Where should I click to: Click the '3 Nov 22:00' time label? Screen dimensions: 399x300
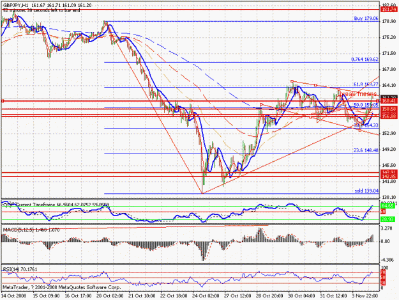click(365, 296)
